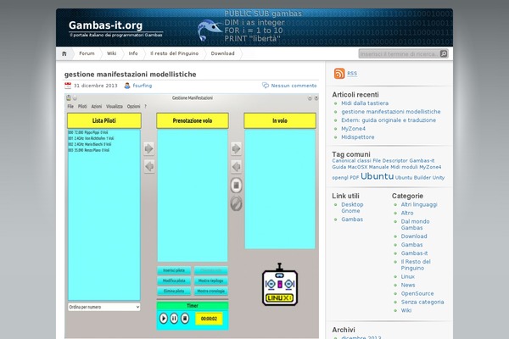The height and width of the screenshot is (339, 509).
Task: Click the 00:00:02 timer display
Action: click(209, 319)
